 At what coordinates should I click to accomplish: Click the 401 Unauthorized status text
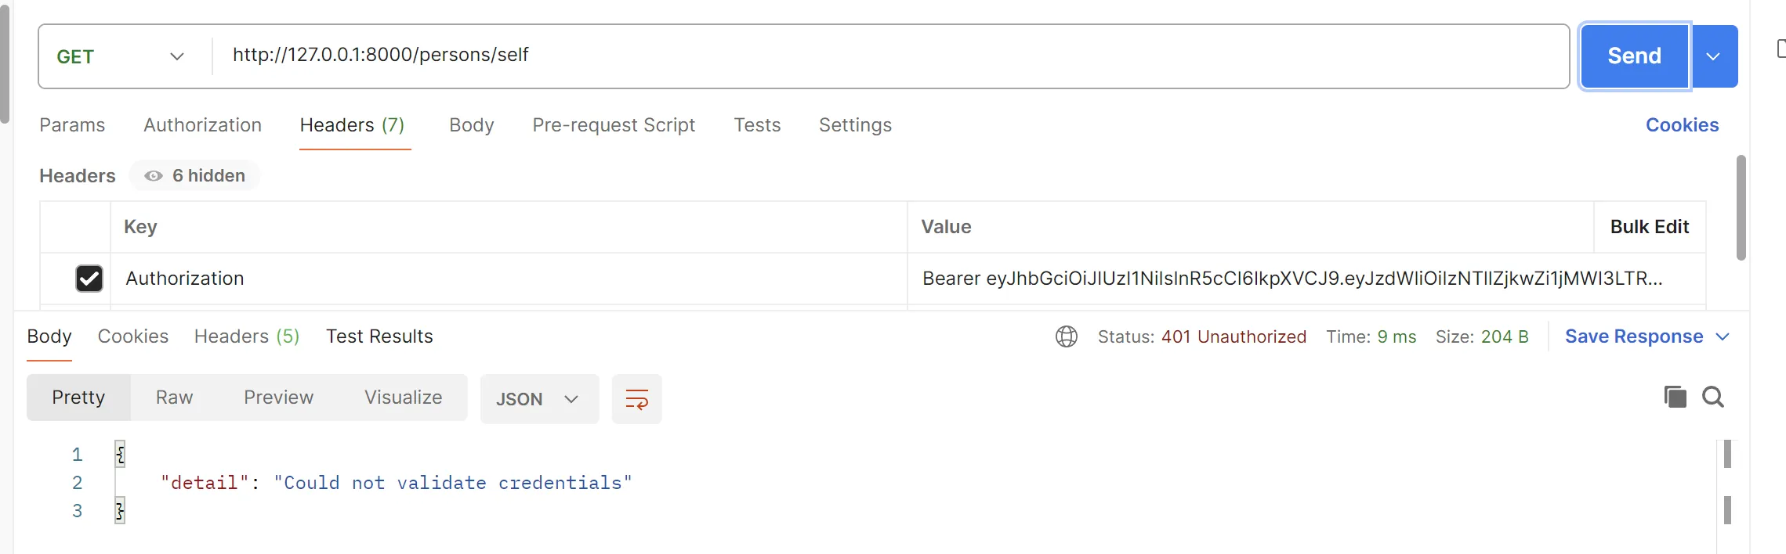point(1234,336)
